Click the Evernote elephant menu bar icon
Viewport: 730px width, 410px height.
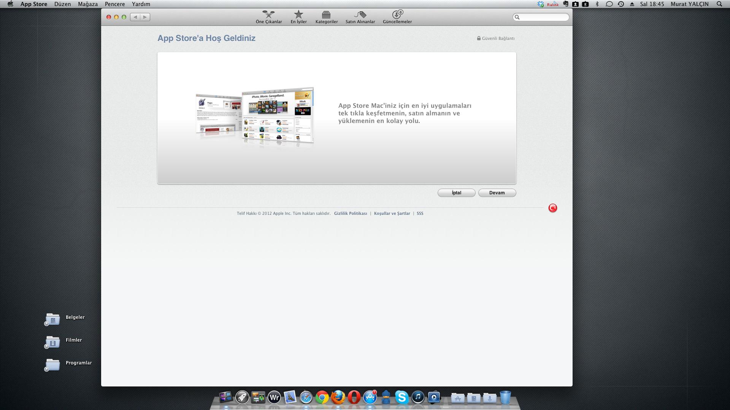[x=566, y=4]
